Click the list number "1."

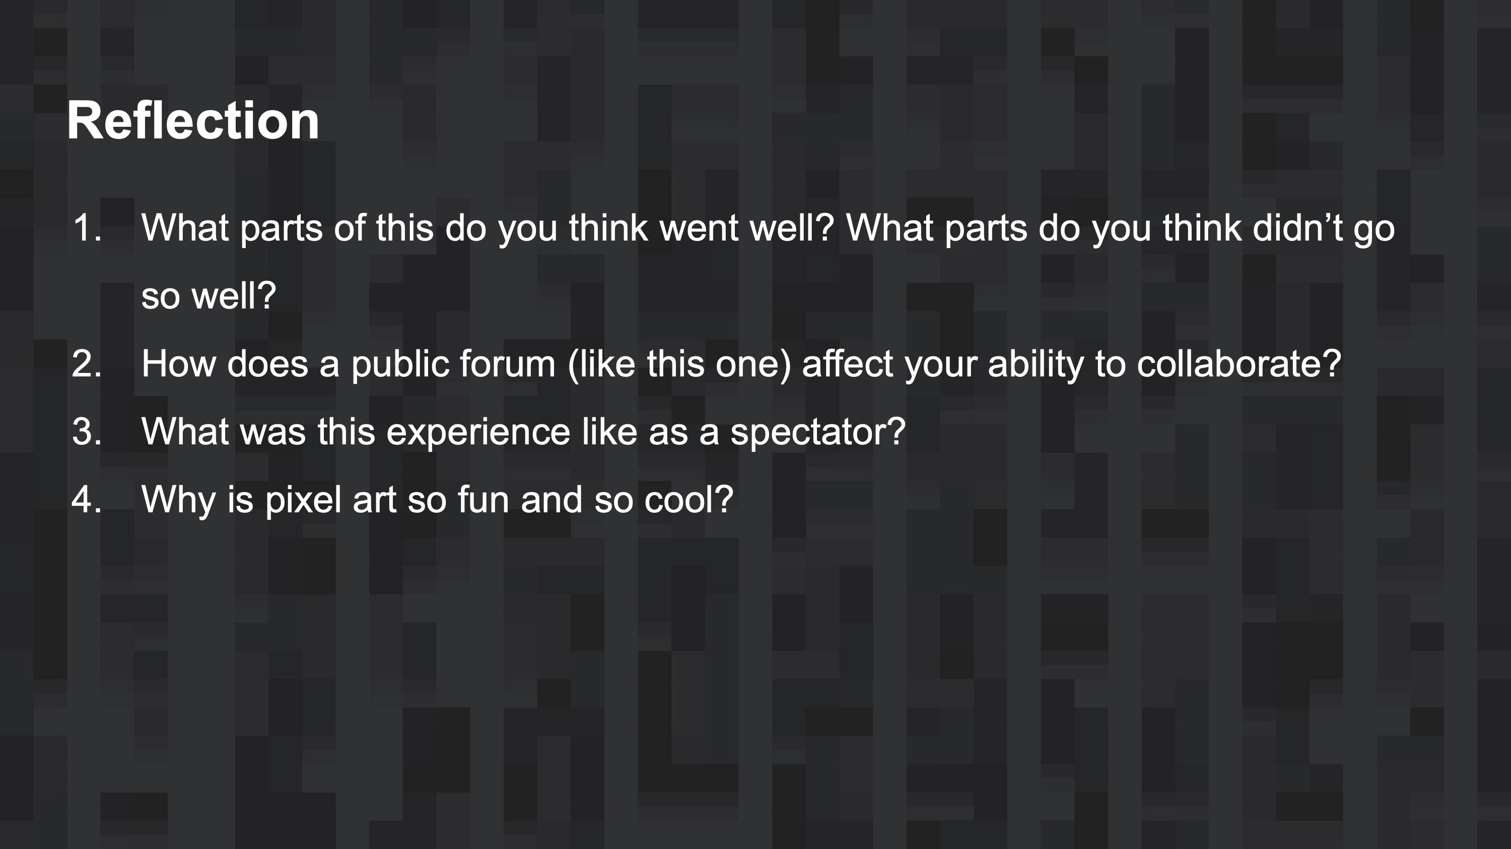pyautogui.click(x=87, y=227)
